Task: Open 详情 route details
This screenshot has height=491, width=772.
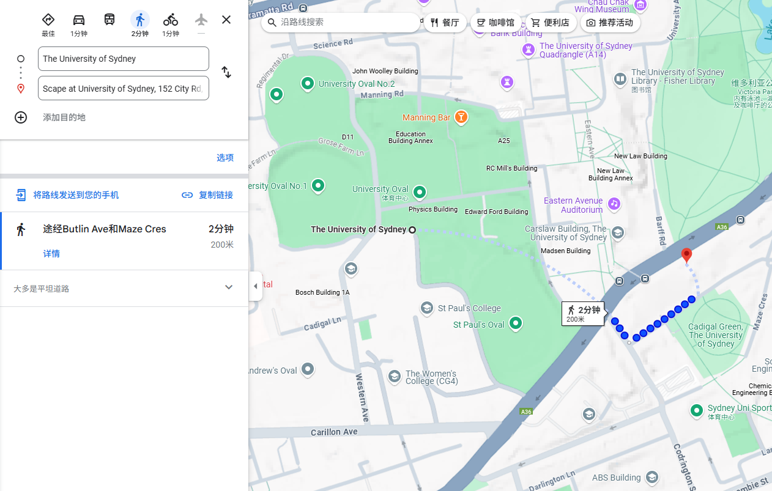Action: pos(51,254)
